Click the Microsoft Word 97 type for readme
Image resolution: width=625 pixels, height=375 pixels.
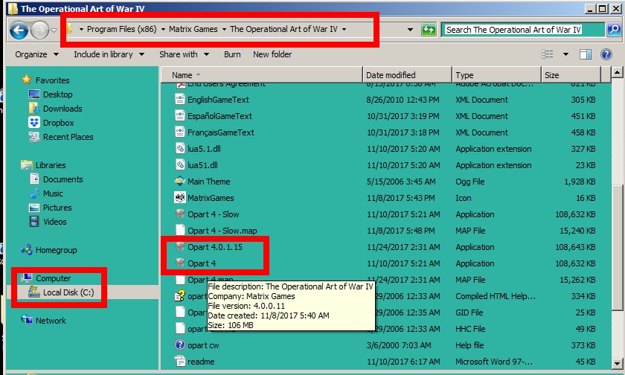(x=494, y=362)
